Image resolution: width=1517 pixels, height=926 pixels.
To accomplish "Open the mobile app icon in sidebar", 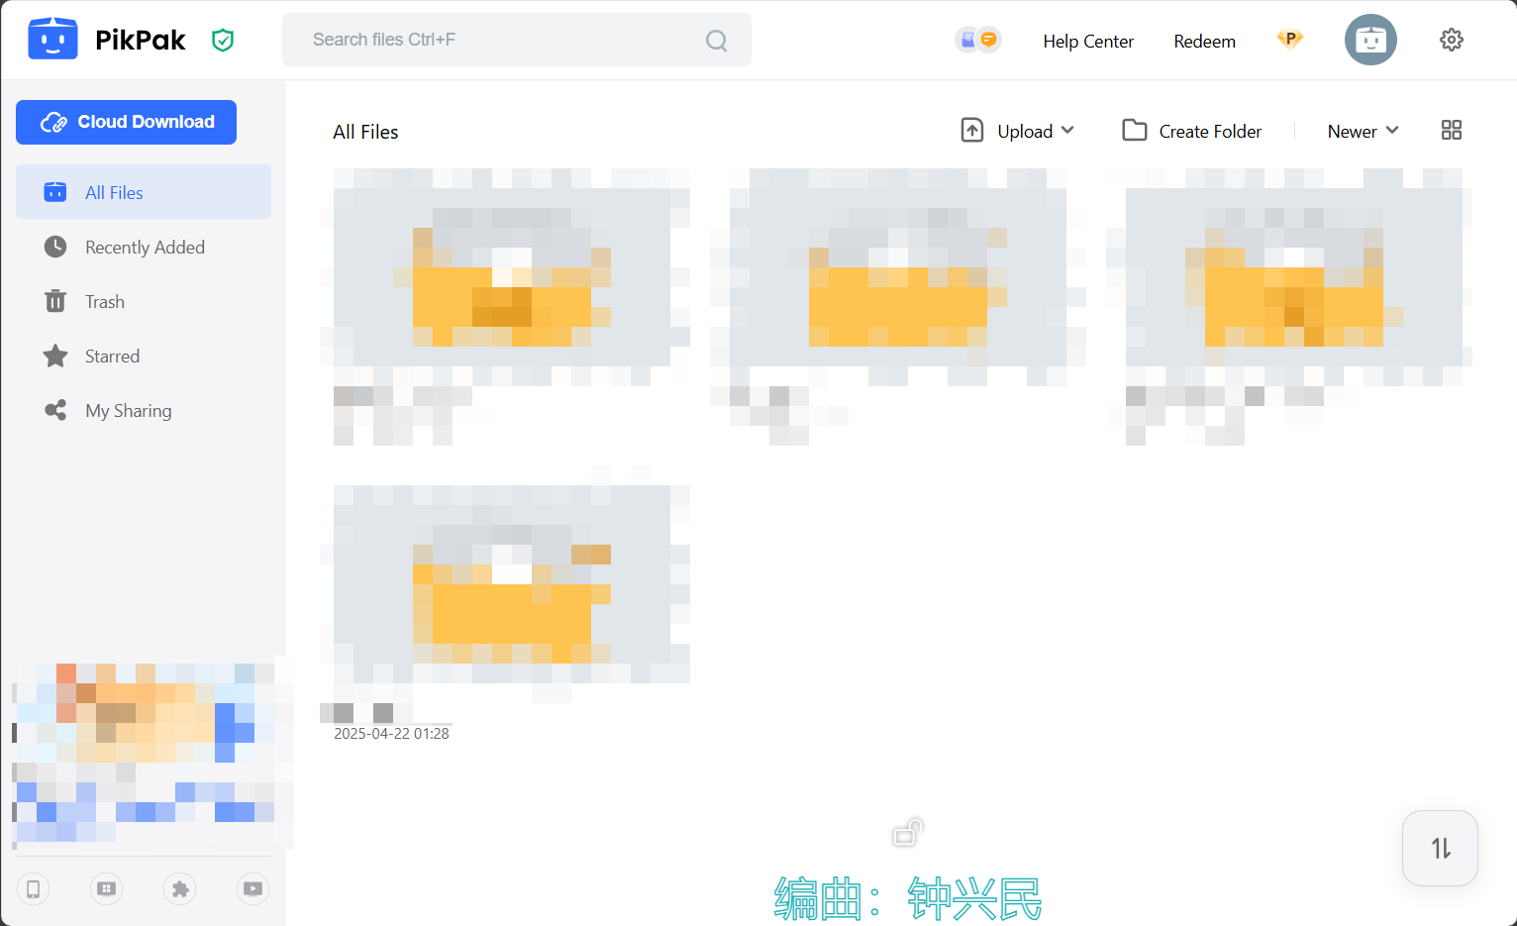I will 33,888.
